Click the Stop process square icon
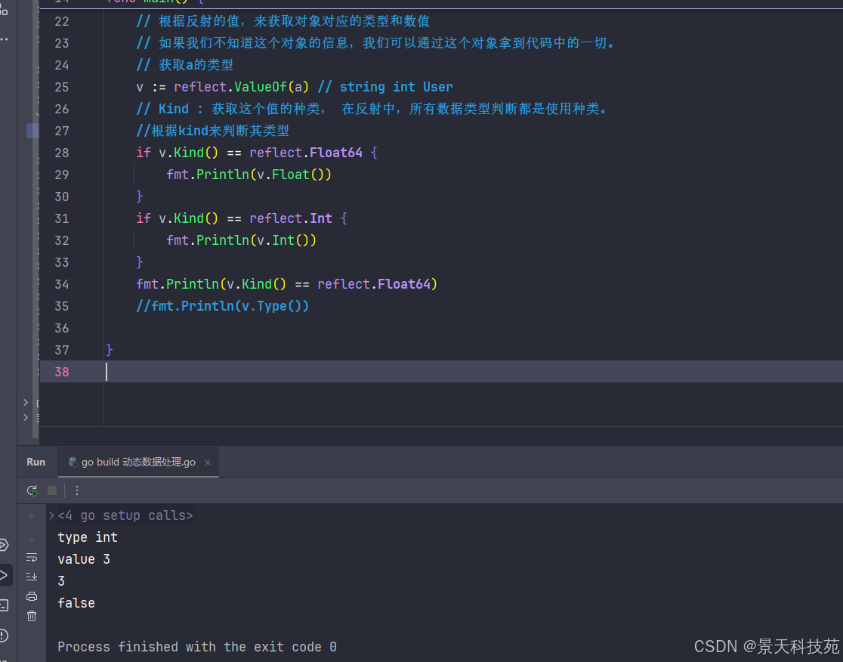This screenshot has height=662, width=843. [52, 490]
